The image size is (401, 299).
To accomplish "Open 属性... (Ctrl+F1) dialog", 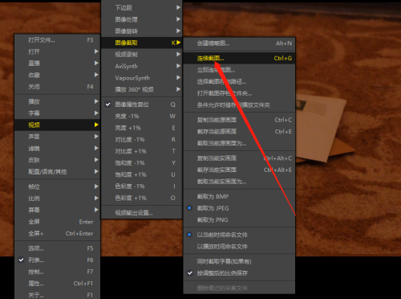I will 57,283.
